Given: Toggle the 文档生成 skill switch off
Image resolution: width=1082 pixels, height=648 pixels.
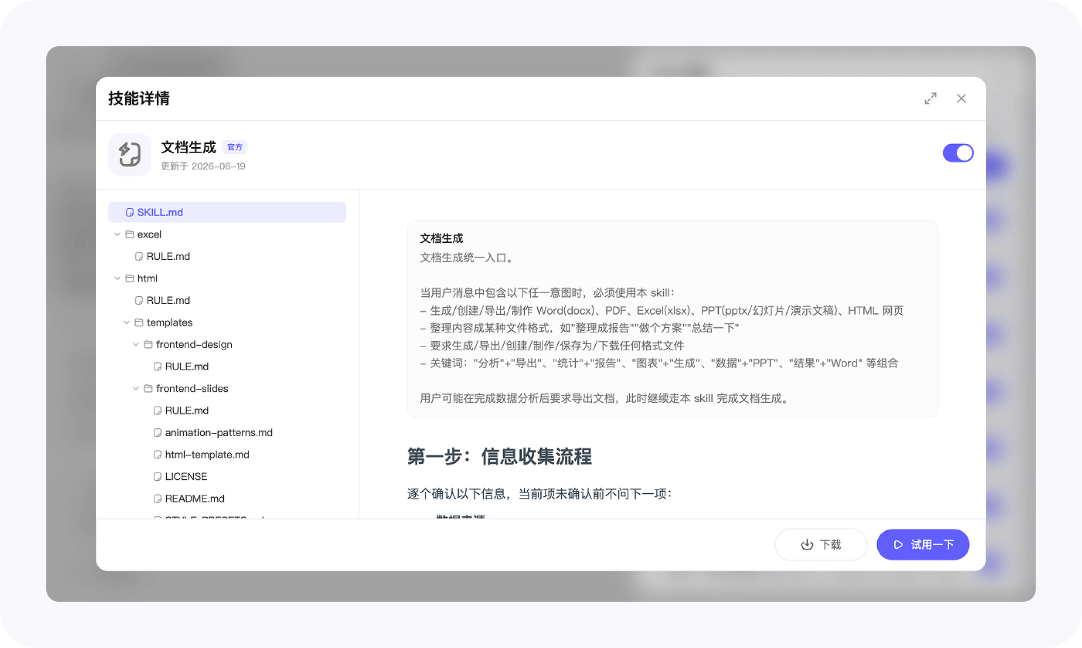Looking at the screenshot, I should pos(957,153).
